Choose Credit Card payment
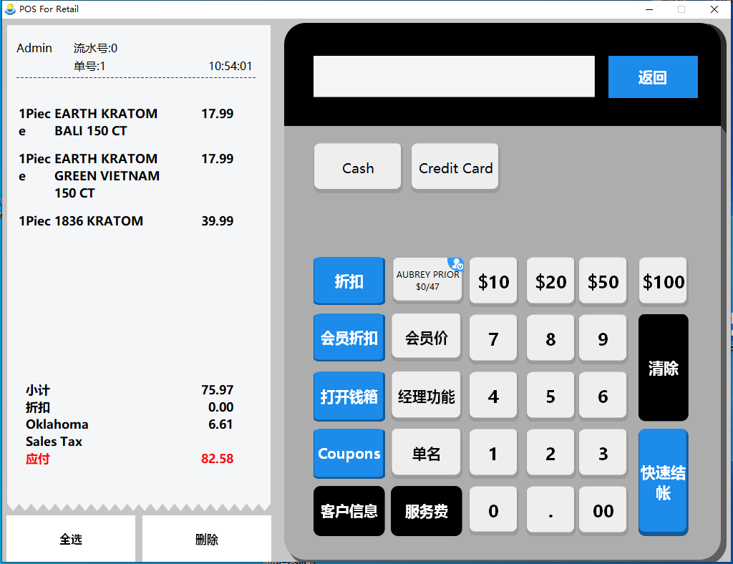The image size is (733, 564). click(455, 168)
